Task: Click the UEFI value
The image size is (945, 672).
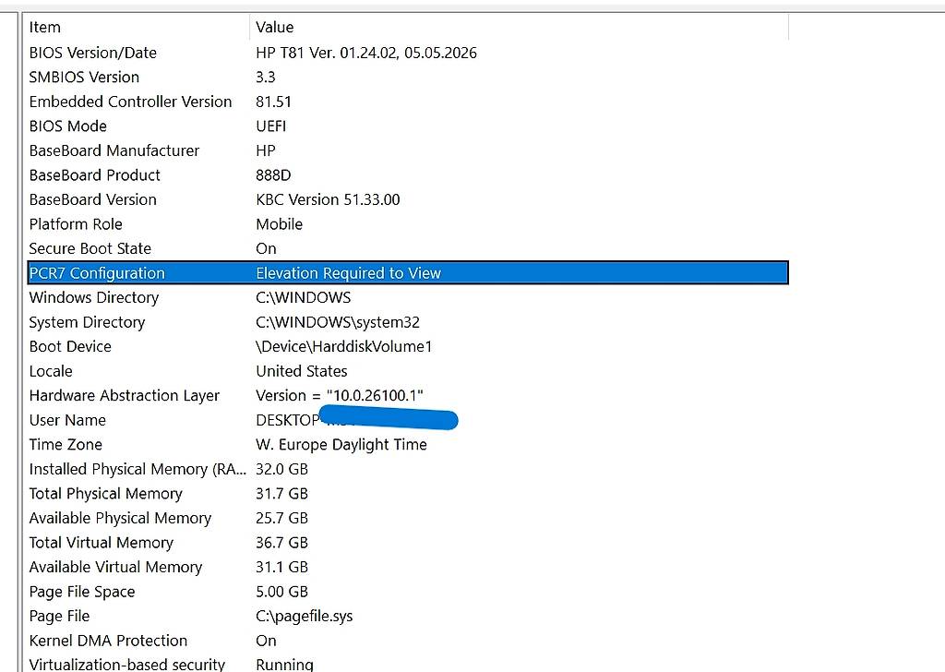Action: click(270, 126)
